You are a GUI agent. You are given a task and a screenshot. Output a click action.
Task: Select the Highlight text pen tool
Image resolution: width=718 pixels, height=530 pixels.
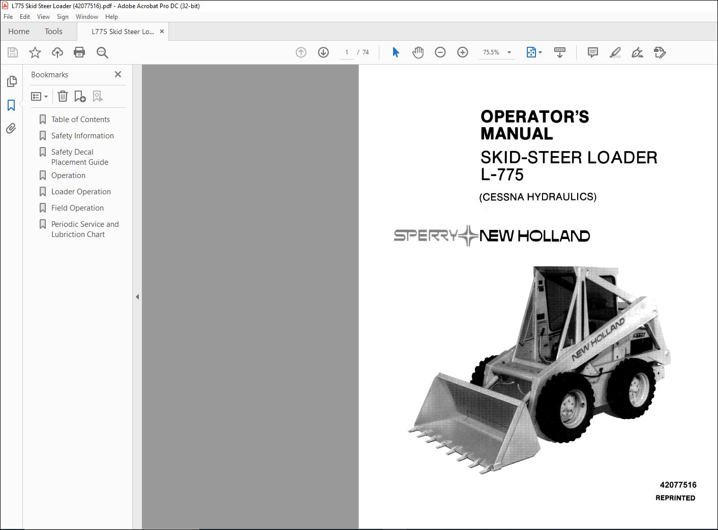click(x=615, y=52)
